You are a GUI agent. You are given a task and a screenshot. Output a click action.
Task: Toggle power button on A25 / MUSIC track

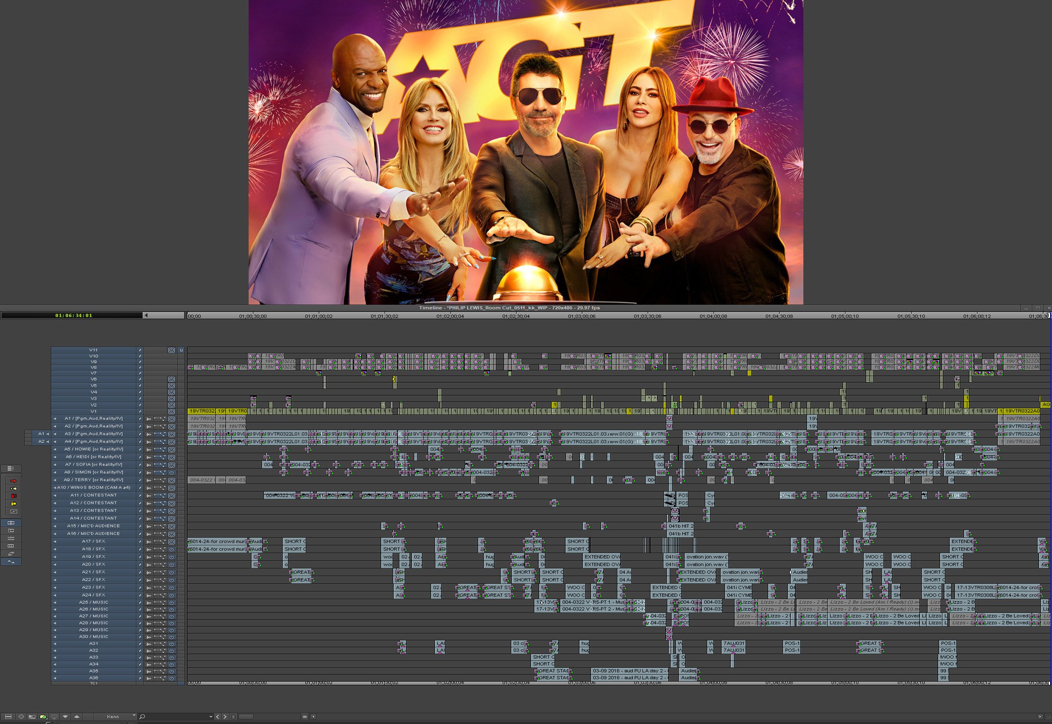click(x=172, y=602)
